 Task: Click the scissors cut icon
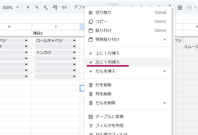coord(91,13)
